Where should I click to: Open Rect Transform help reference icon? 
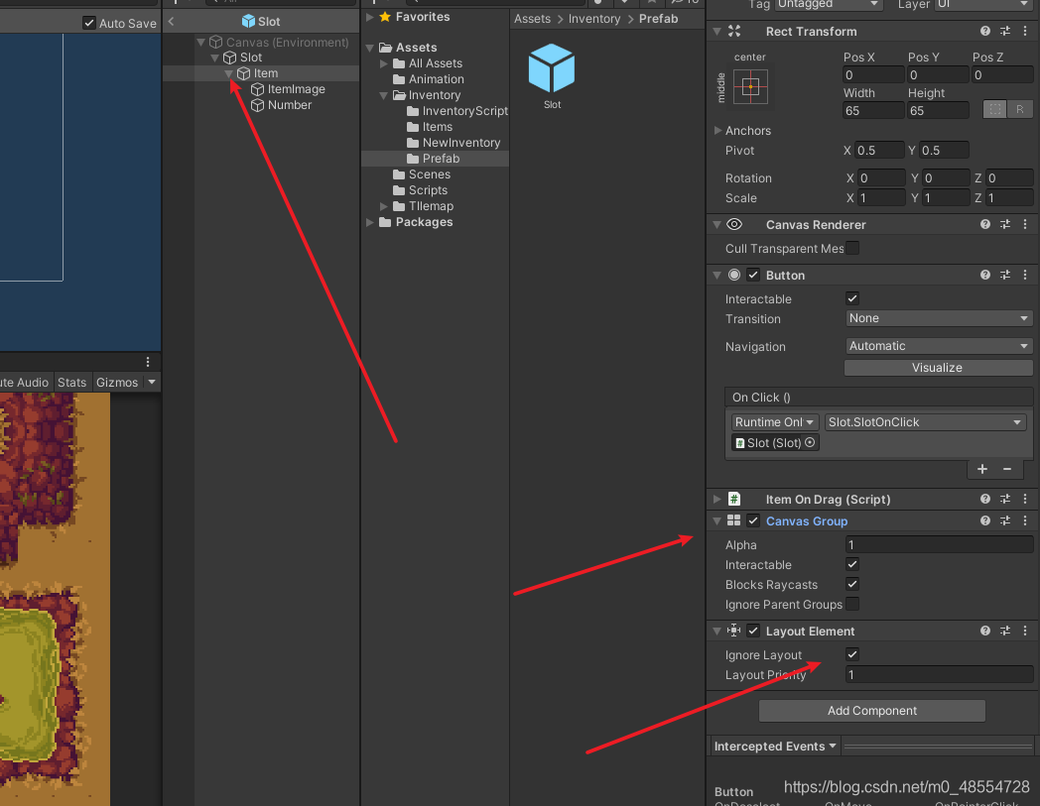tap(985, 31)
